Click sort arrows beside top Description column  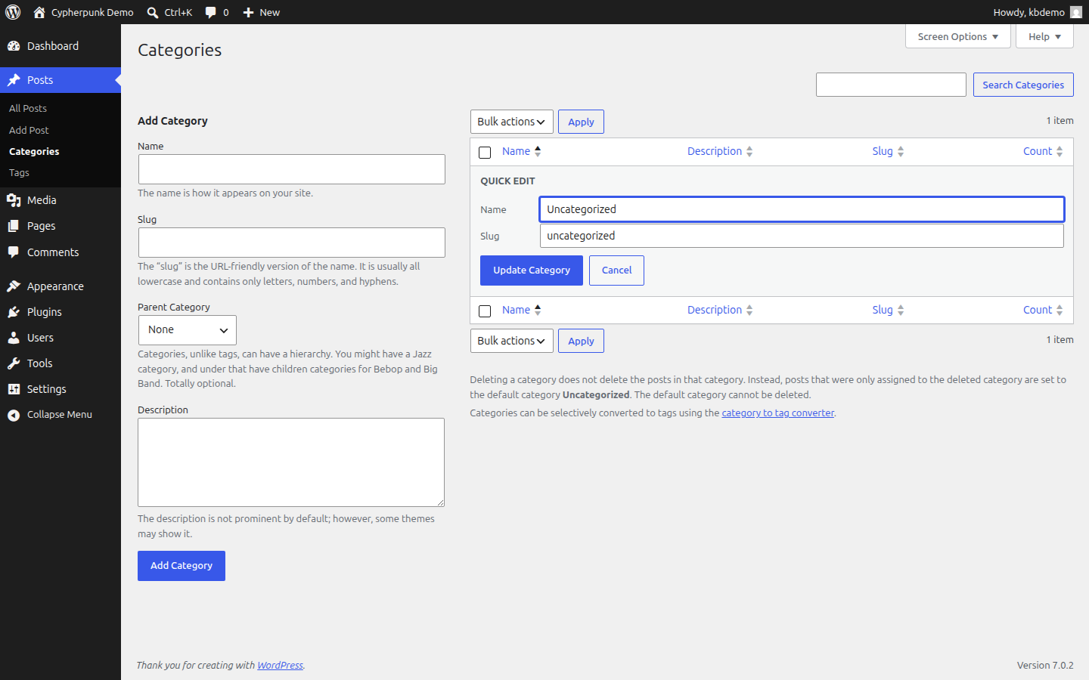(x=749, y=151)
